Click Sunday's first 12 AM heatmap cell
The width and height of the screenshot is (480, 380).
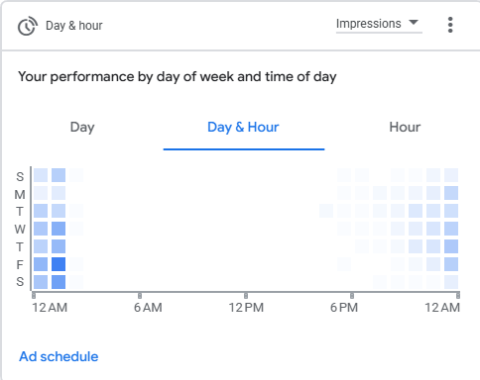click(41, 175)
